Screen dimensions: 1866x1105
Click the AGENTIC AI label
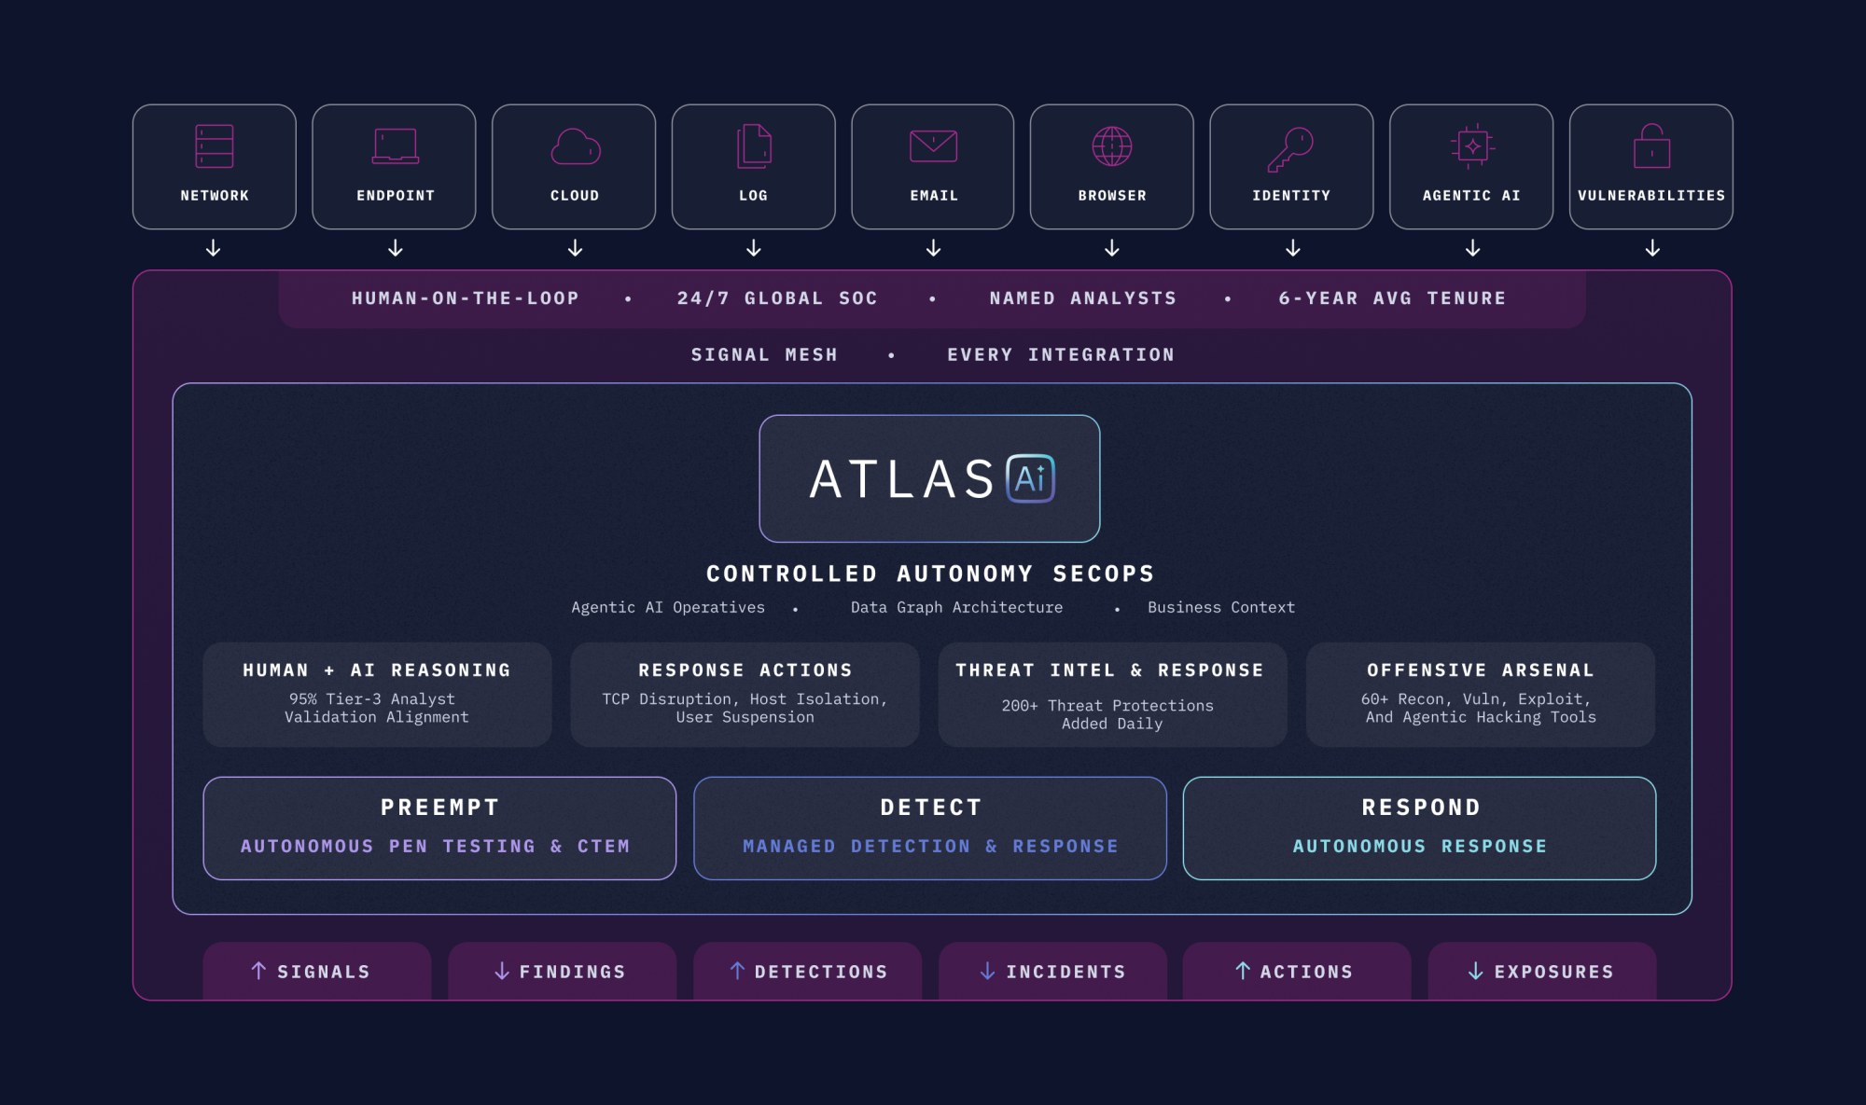(x=1471, y=196)
